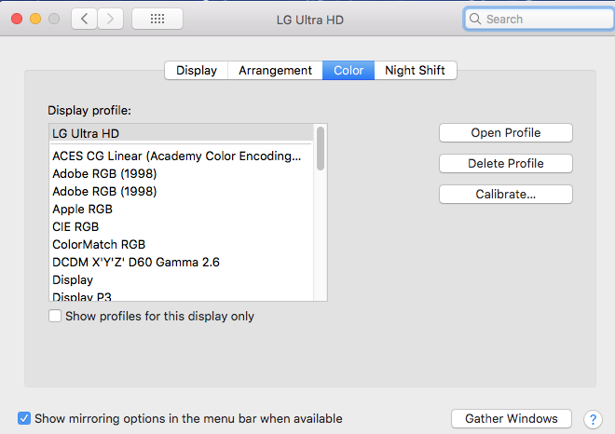Screen dimensions: 615x434
Task: Click the profile list scrollbar thumb
Action: (321, 148)
